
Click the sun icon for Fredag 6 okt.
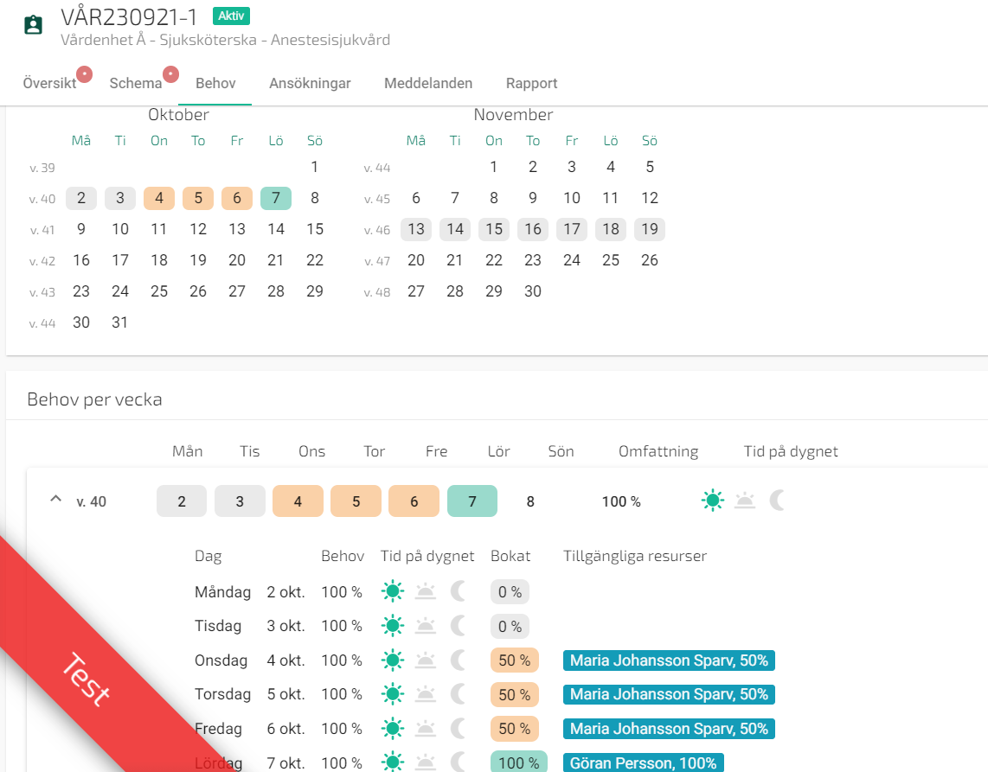tap(393, 729)
